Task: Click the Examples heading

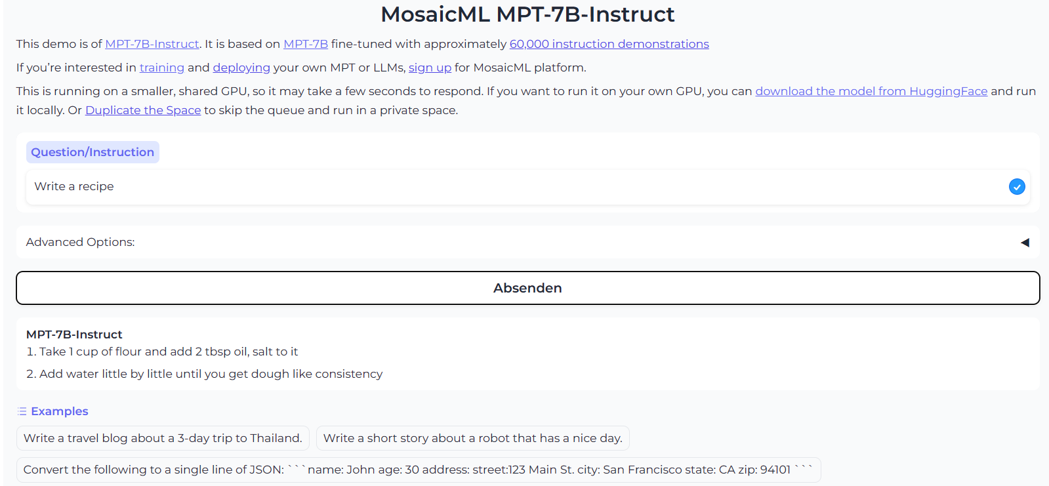Action: click(60, 411)
